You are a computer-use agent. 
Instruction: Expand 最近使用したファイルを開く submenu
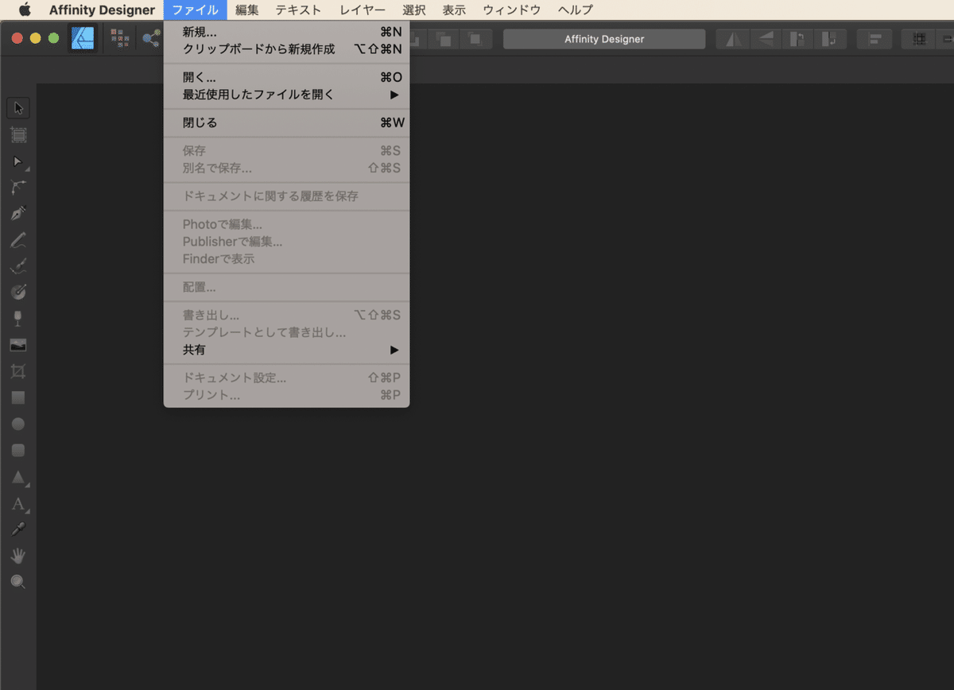(287, 95)
